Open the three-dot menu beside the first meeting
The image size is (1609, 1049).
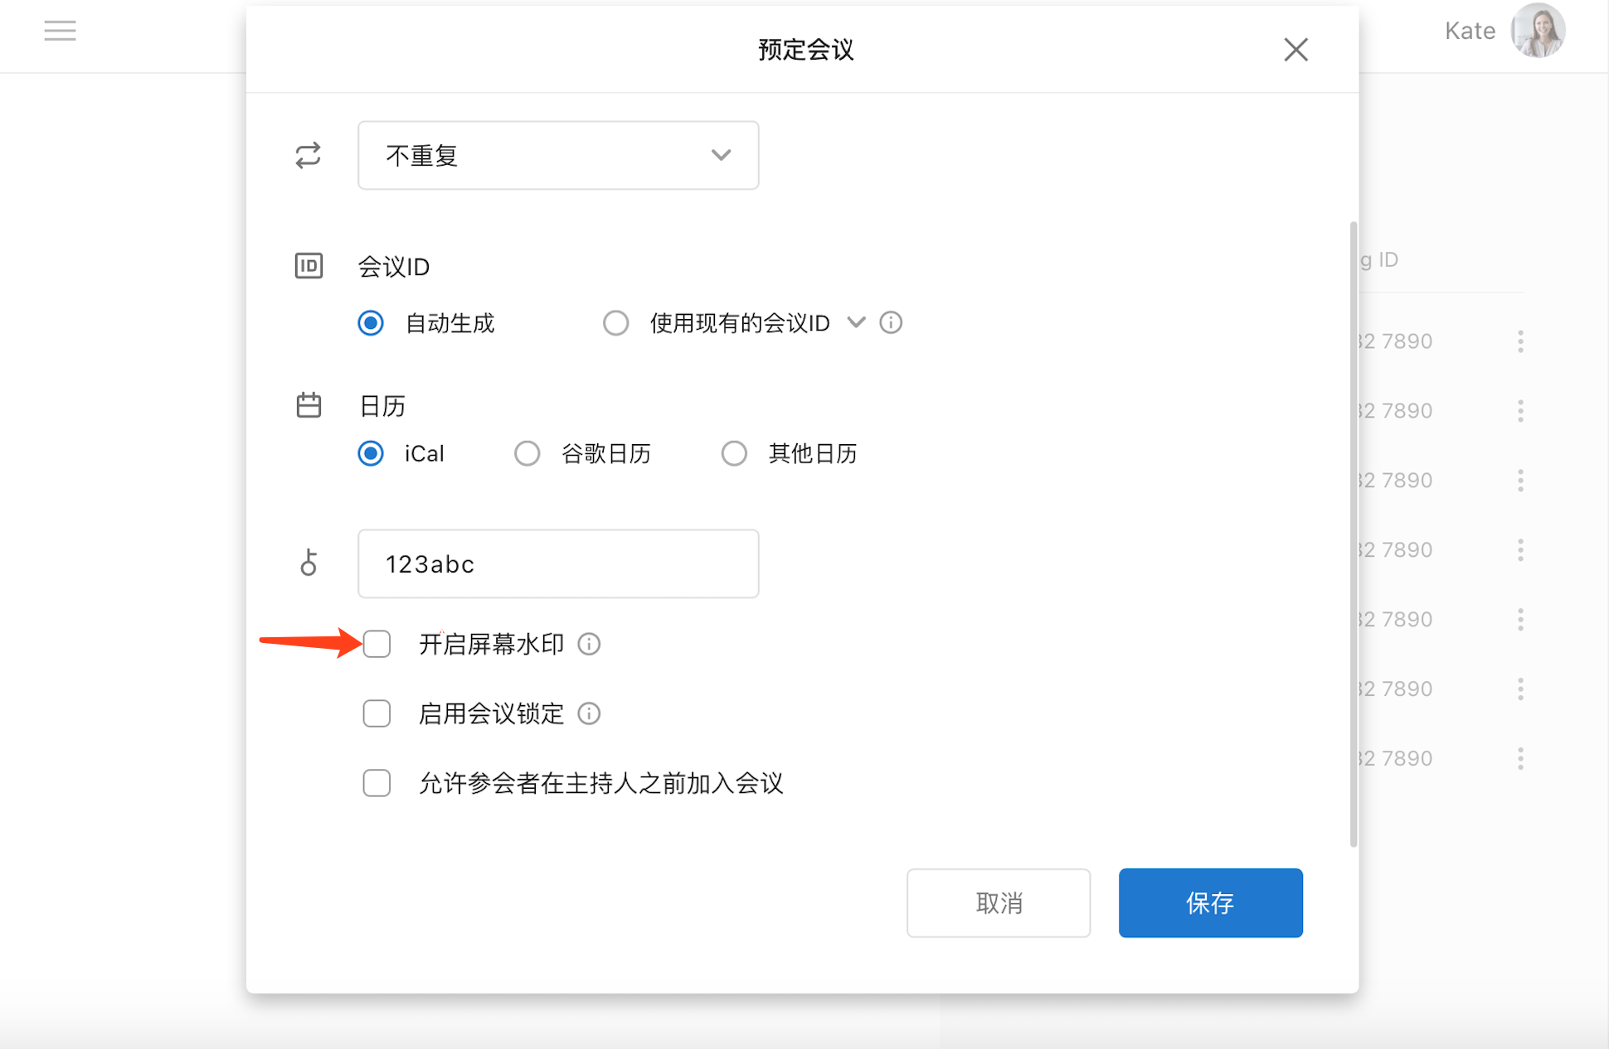(x=1520, y=341)
